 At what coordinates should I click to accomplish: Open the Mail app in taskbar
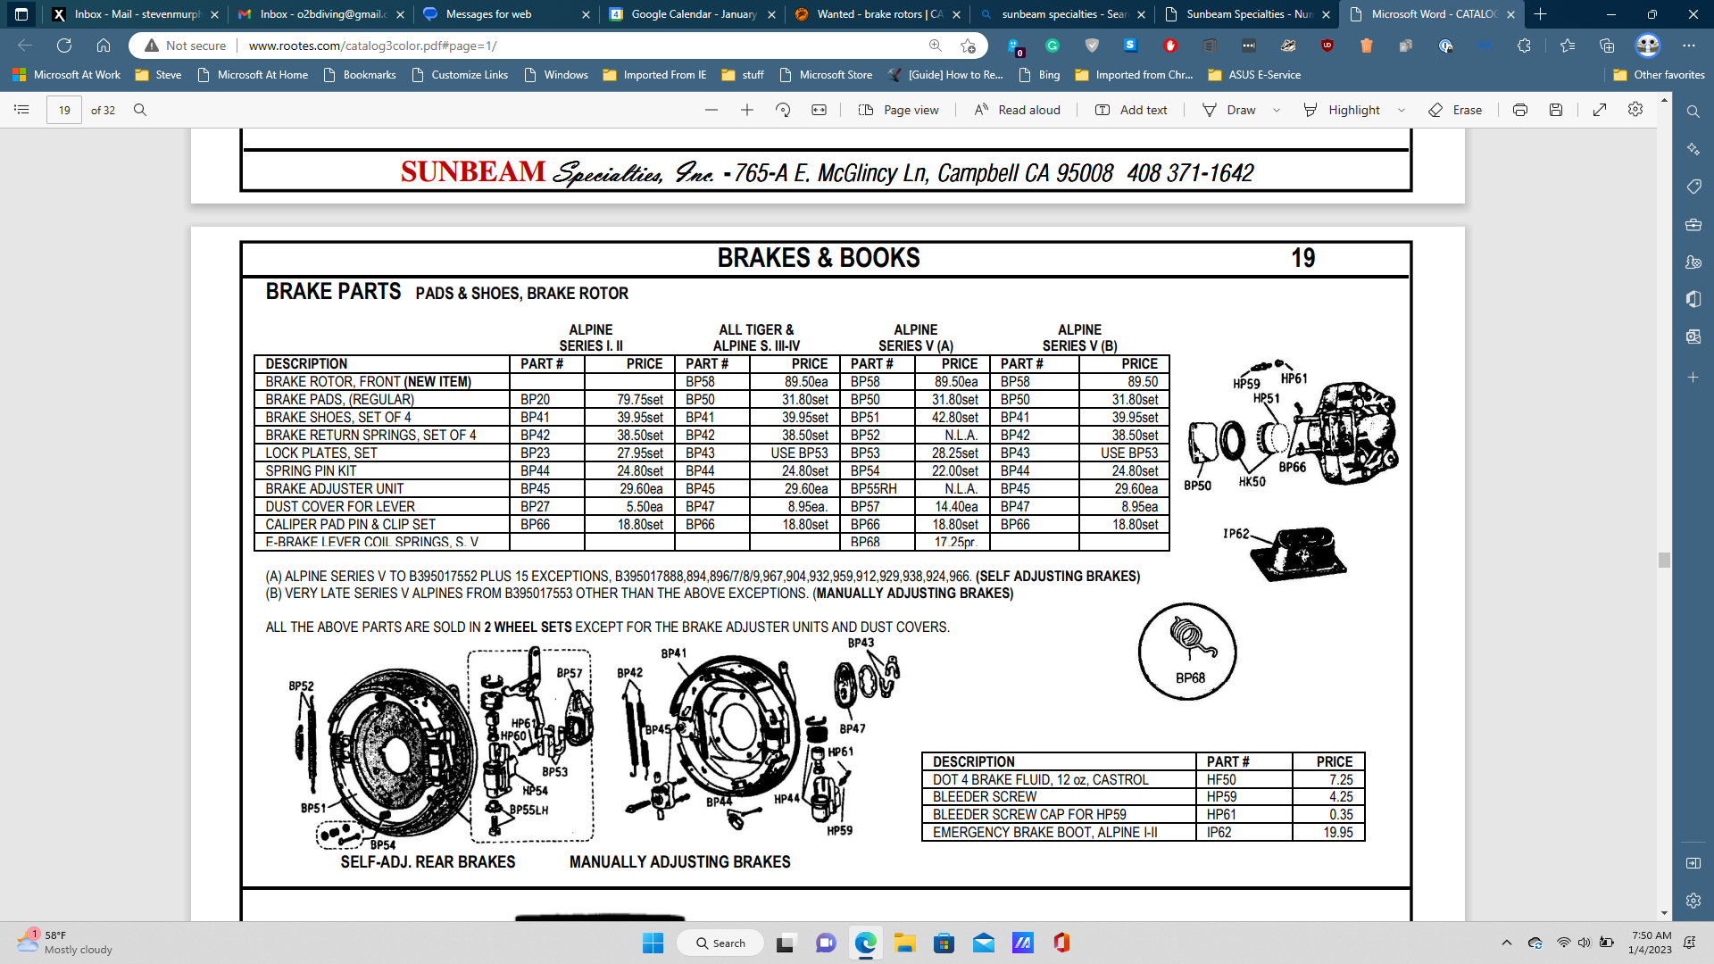tap(984, 943)
